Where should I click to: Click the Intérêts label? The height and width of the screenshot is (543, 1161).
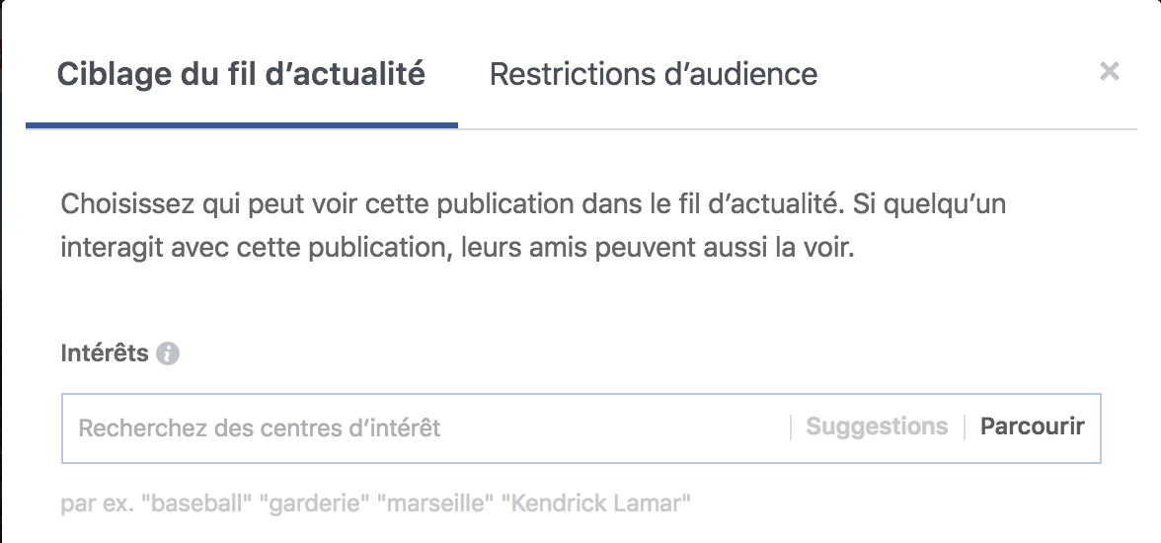tap(105, 353)
